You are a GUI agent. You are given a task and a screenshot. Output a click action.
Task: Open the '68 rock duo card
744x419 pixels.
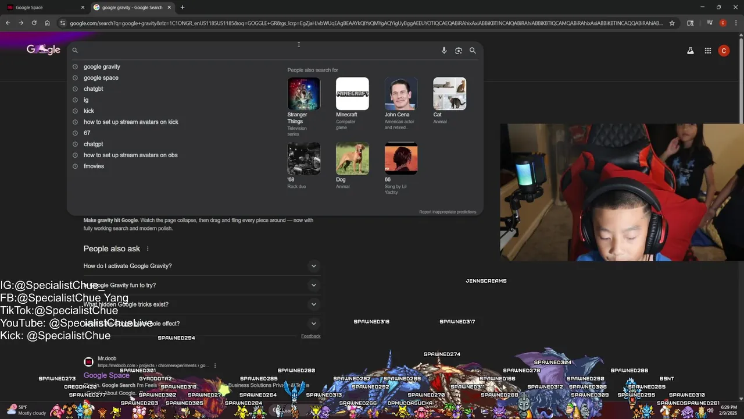point(303,166)
